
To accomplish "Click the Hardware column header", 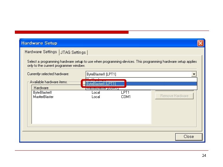I will coord(58,88).
